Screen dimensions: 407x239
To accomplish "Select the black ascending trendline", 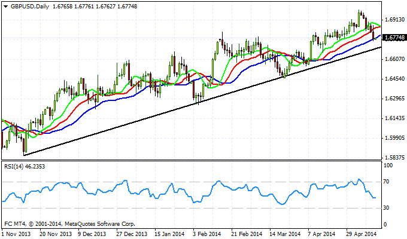I will pos(202,102).
